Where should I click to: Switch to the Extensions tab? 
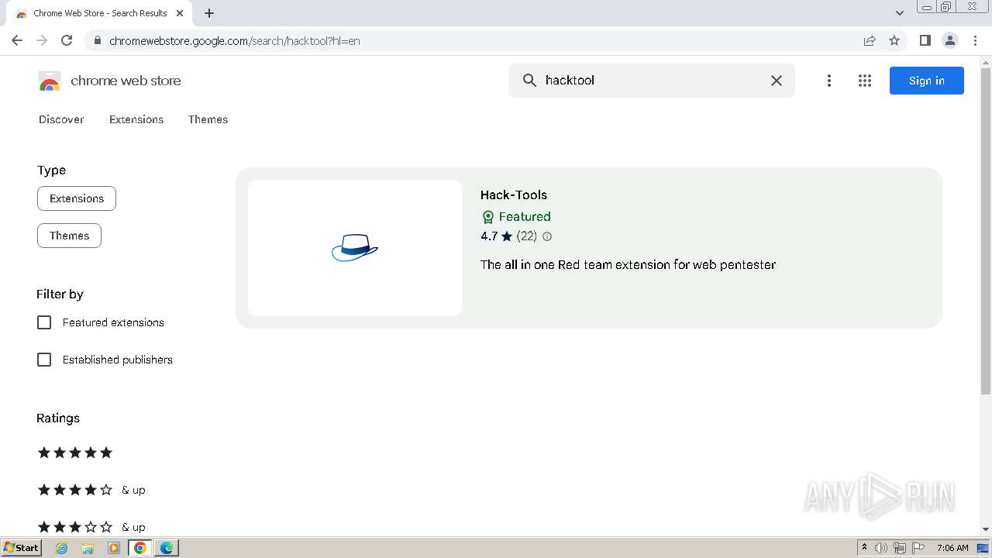click(x=136, y=119)
